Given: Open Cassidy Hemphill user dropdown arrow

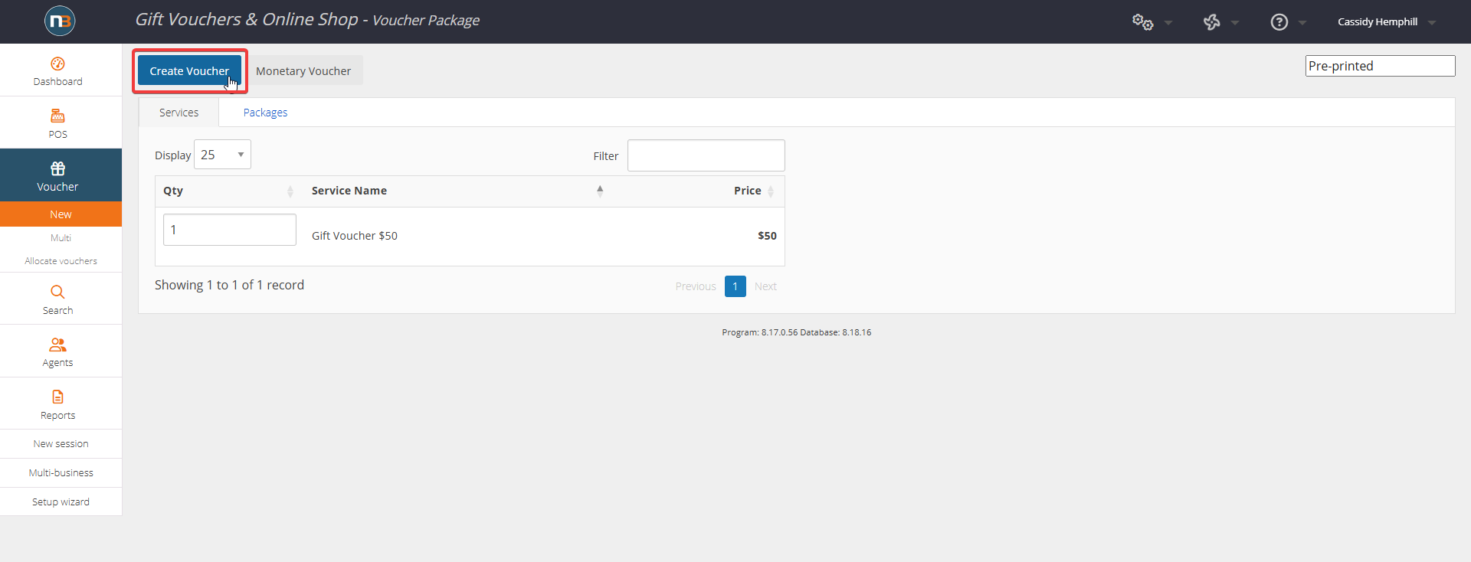Looking at the screenshot, I should 1432,23.
